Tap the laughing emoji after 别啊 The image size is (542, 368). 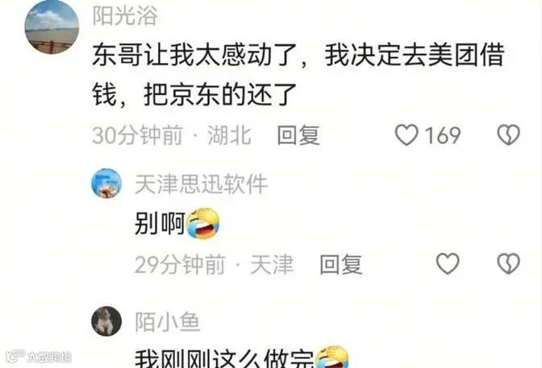(x=203, y=223)
